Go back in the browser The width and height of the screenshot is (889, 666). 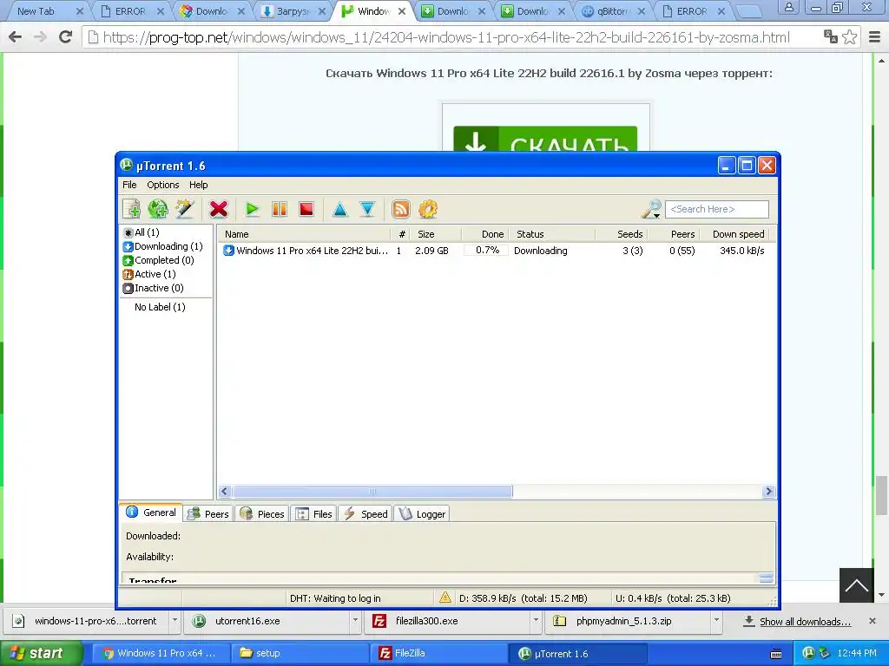coord(16,37)
